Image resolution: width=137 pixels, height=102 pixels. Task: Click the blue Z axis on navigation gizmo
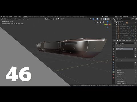pyautogui.click(x=108, y=22)
